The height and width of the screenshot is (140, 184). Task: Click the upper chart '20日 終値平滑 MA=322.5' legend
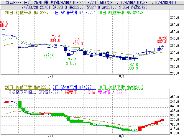click(x=28, y=13)
